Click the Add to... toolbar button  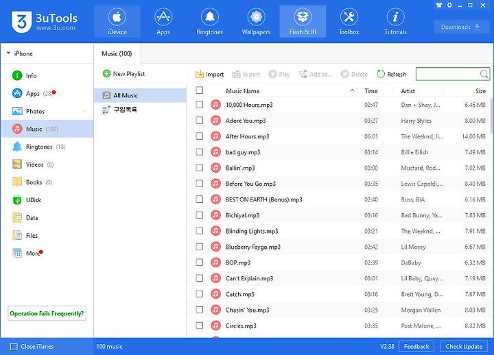click(315, 74)
